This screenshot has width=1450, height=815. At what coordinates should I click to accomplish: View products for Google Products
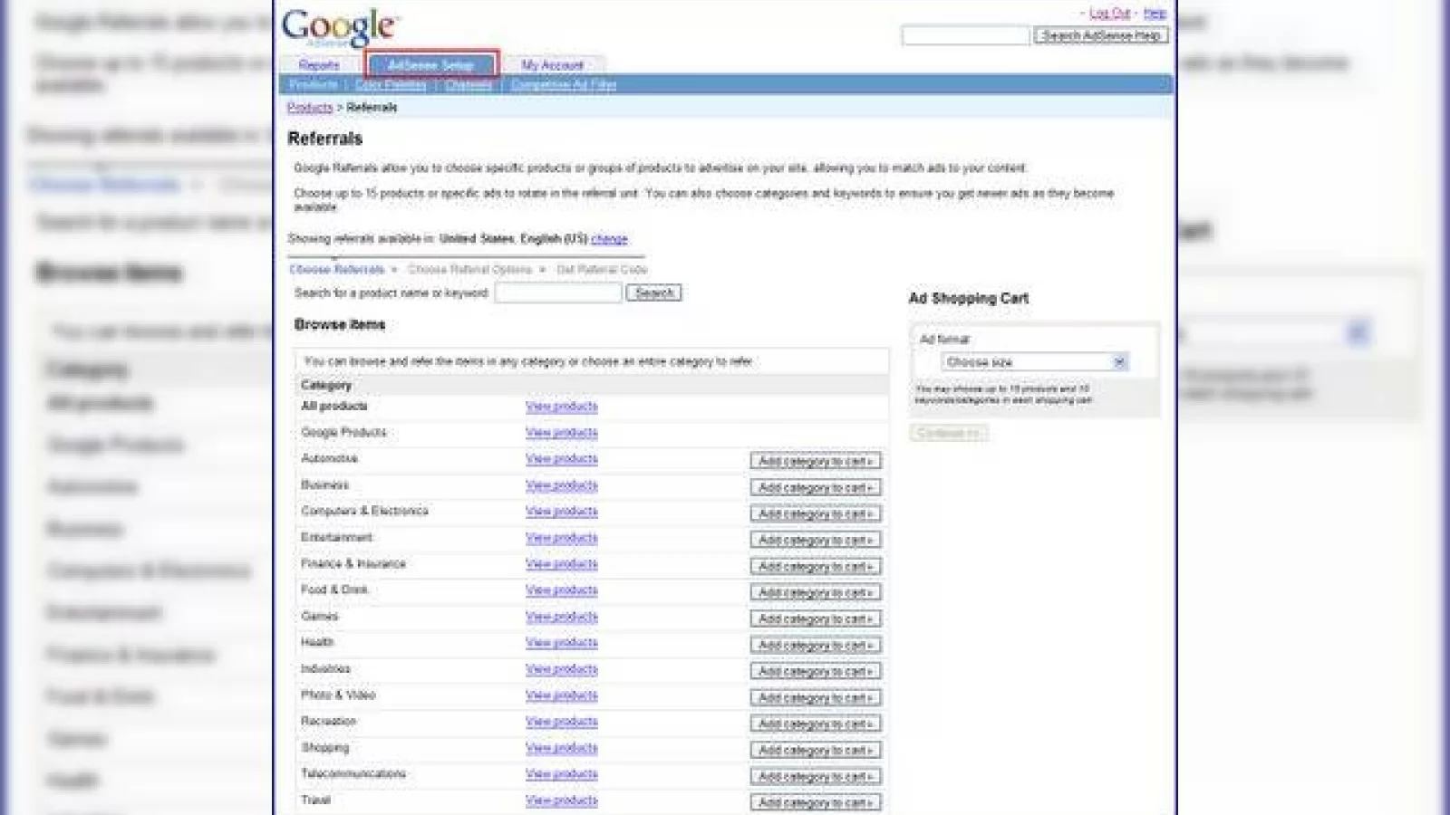click(562, 433)
